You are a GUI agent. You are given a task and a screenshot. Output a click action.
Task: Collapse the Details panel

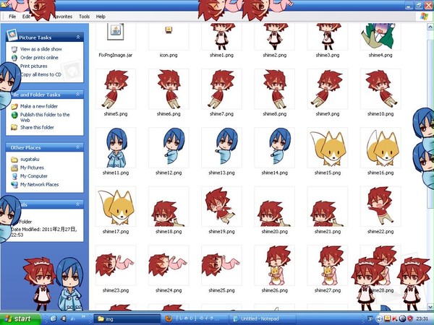coord(78,204)
